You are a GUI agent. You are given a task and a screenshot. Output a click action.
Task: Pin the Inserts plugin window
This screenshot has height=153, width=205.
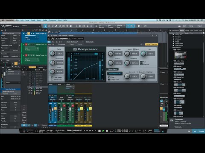click(x=152, y=36)
